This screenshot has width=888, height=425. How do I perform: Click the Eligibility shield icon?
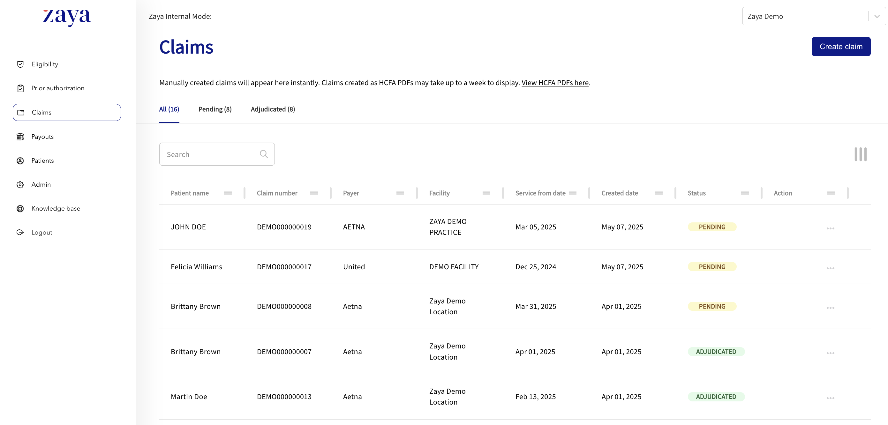20,64
